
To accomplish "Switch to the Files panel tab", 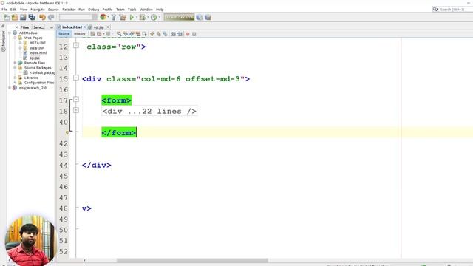I will coord(24,27).
